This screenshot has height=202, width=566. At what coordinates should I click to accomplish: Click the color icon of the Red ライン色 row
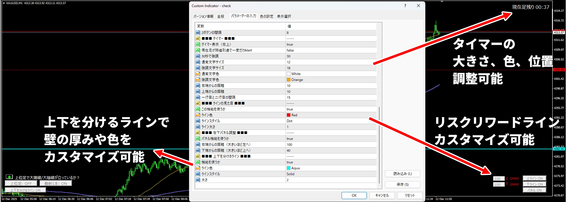point(198,115)
